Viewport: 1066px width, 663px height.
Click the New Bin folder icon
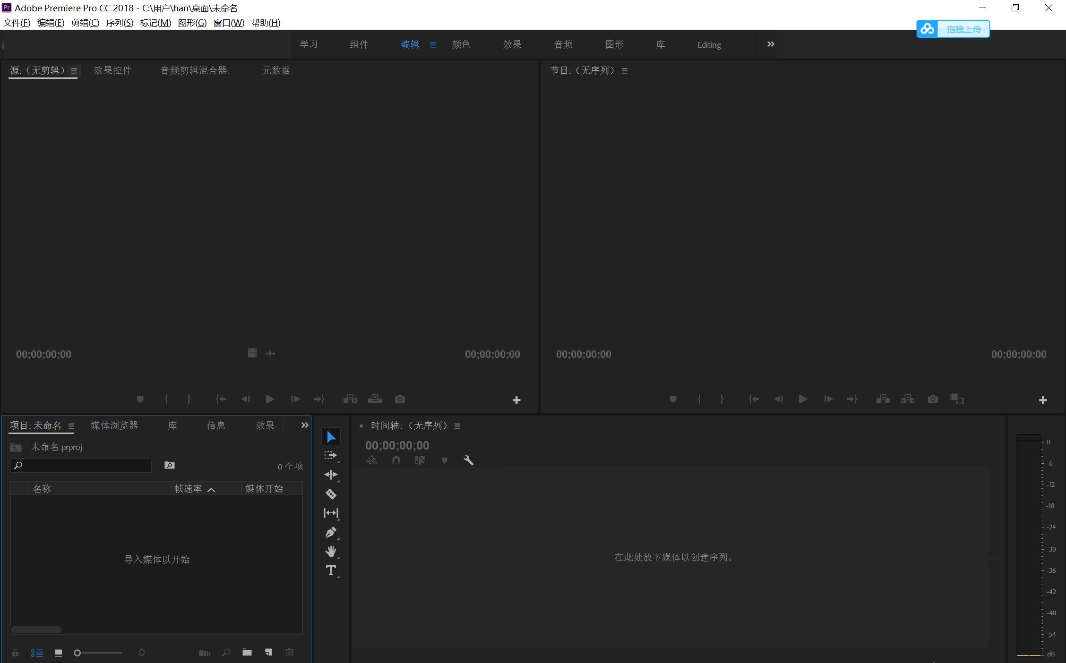[247, 653]
